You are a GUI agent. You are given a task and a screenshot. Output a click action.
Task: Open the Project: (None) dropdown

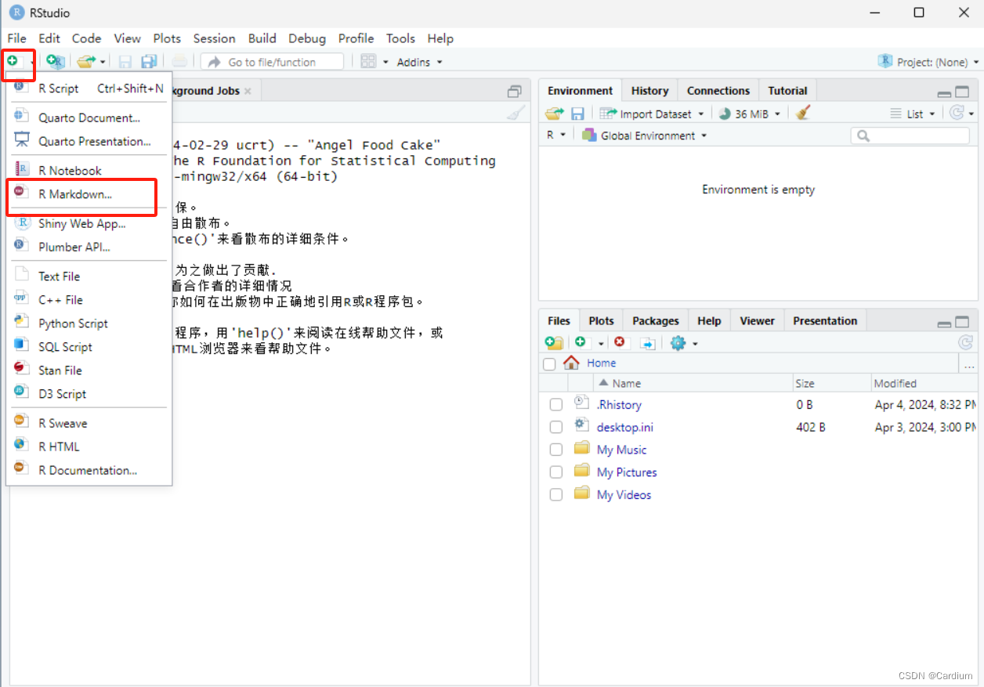[x=929, y=62]
